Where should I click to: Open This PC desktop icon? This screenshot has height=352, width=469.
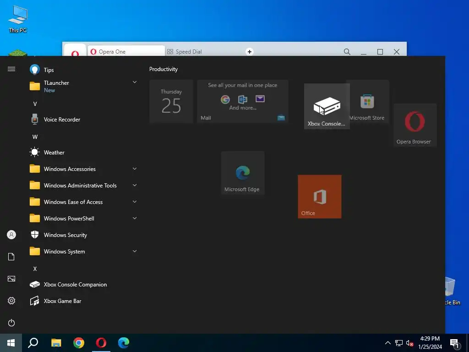click(x=18, y=19)
